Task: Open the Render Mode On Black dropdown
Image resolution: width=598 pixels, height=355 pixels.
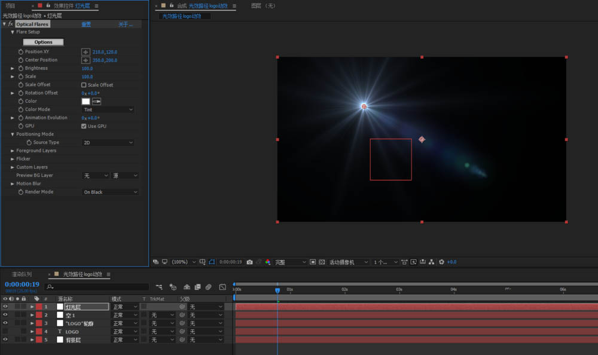Action: (x=110, y=192)
